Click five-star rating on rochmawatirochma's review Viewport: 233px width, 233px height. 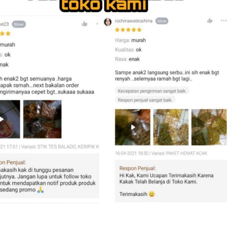click(128, 30)
